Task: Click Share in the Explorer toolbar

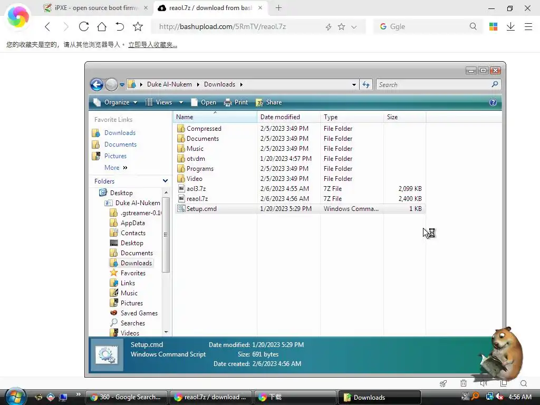Action: pyautogui.click(x=269, y=102)
